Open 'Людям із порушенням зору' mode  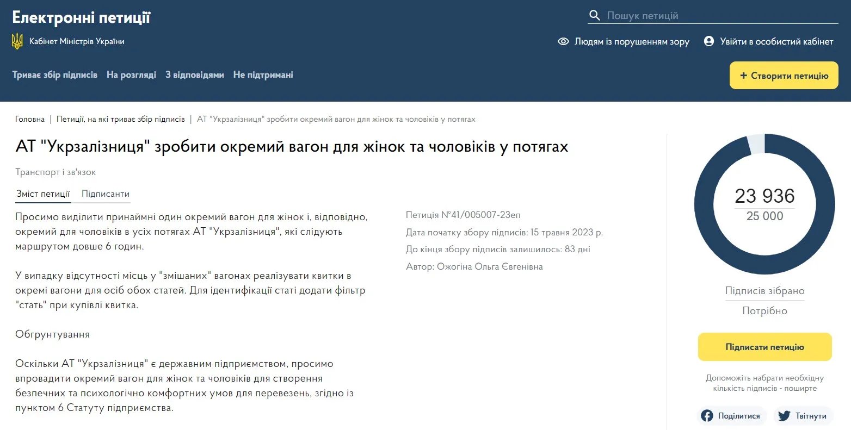point(631,41)
